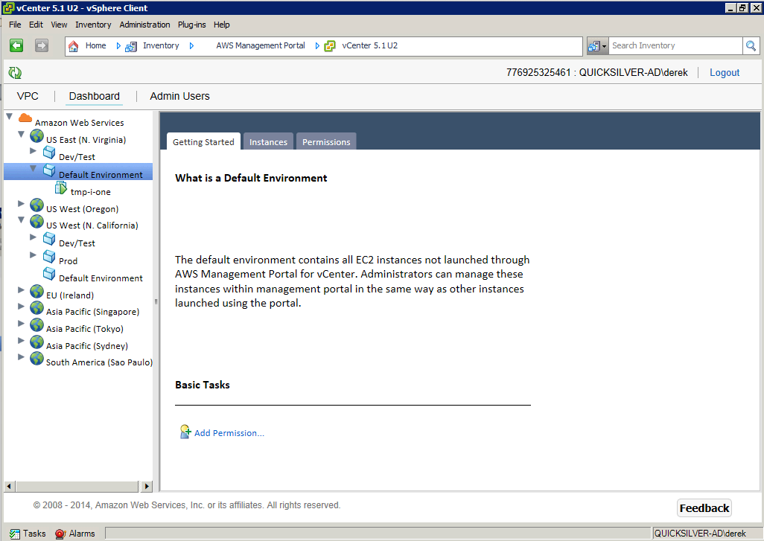Image resolution: width=764 pixels, height=541 pixels.
Task: Click the Logout link
Action: tap(724, 73)
